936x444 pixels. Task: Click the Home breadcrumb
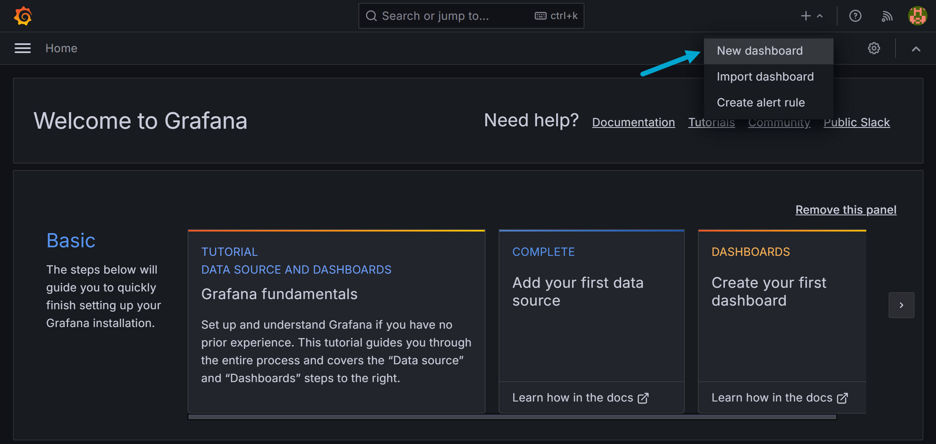(61, 48)
